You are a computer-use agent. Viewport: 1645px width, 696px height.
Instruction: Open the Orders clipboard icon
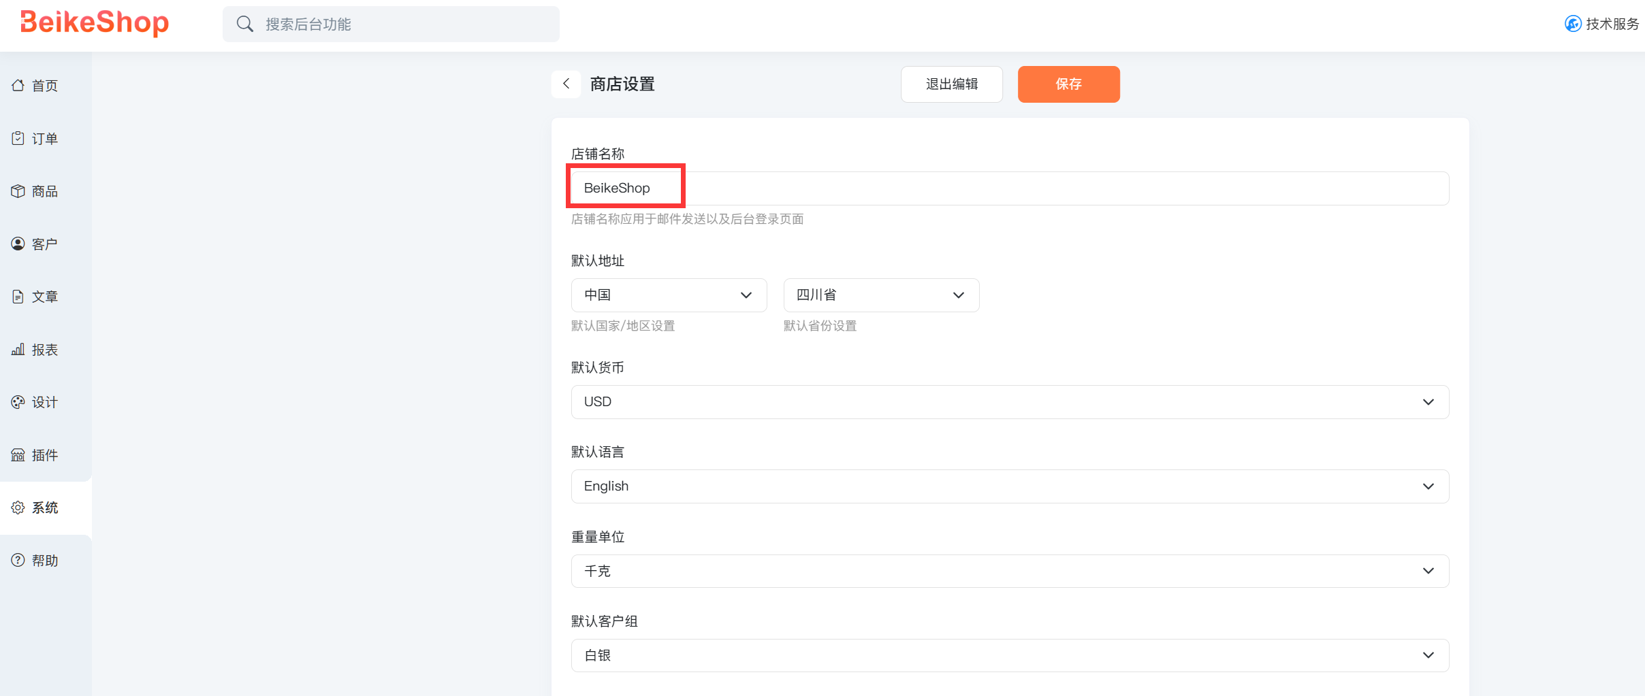tap(18, 139)
